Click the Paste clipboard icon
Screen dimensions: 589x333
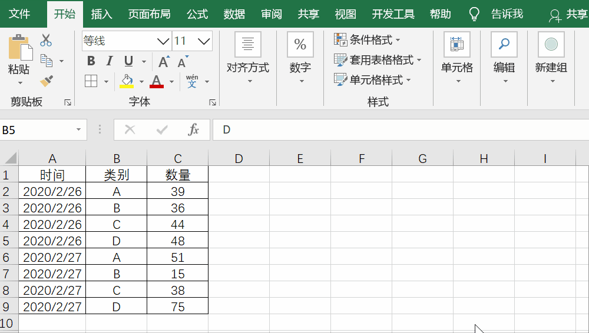click(19, 47)
